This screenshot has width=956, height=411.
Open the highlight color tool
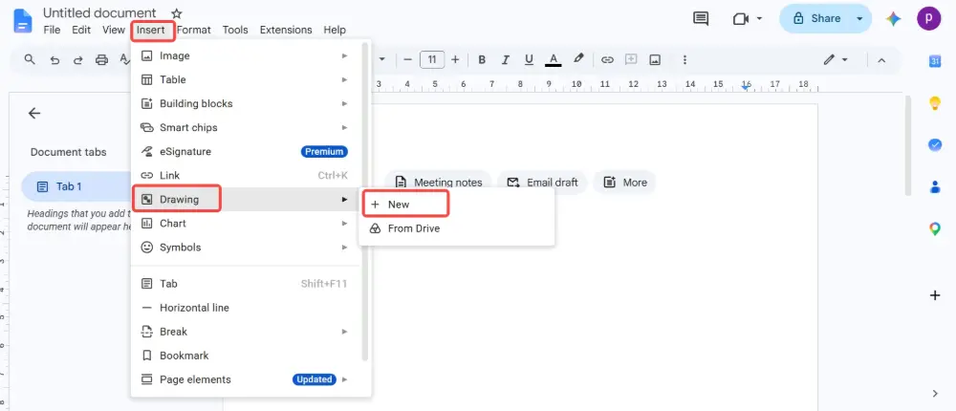point(578,60)
